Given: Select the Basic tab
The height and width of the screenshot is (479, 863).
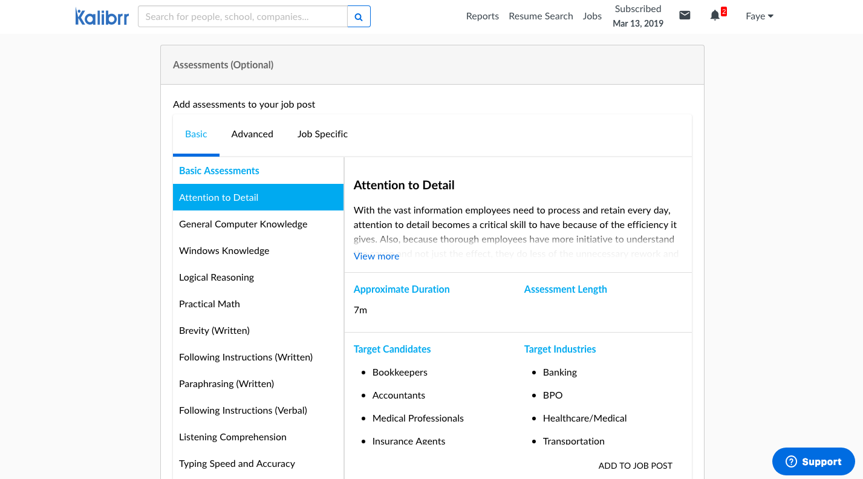Looking at the screenshot, I should point(196,134).
